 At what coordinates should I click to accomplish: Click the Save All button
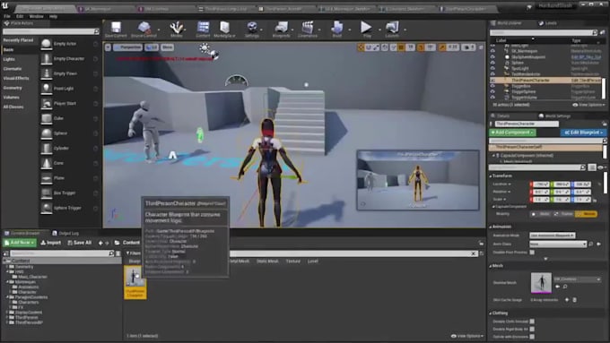[79, 243]
